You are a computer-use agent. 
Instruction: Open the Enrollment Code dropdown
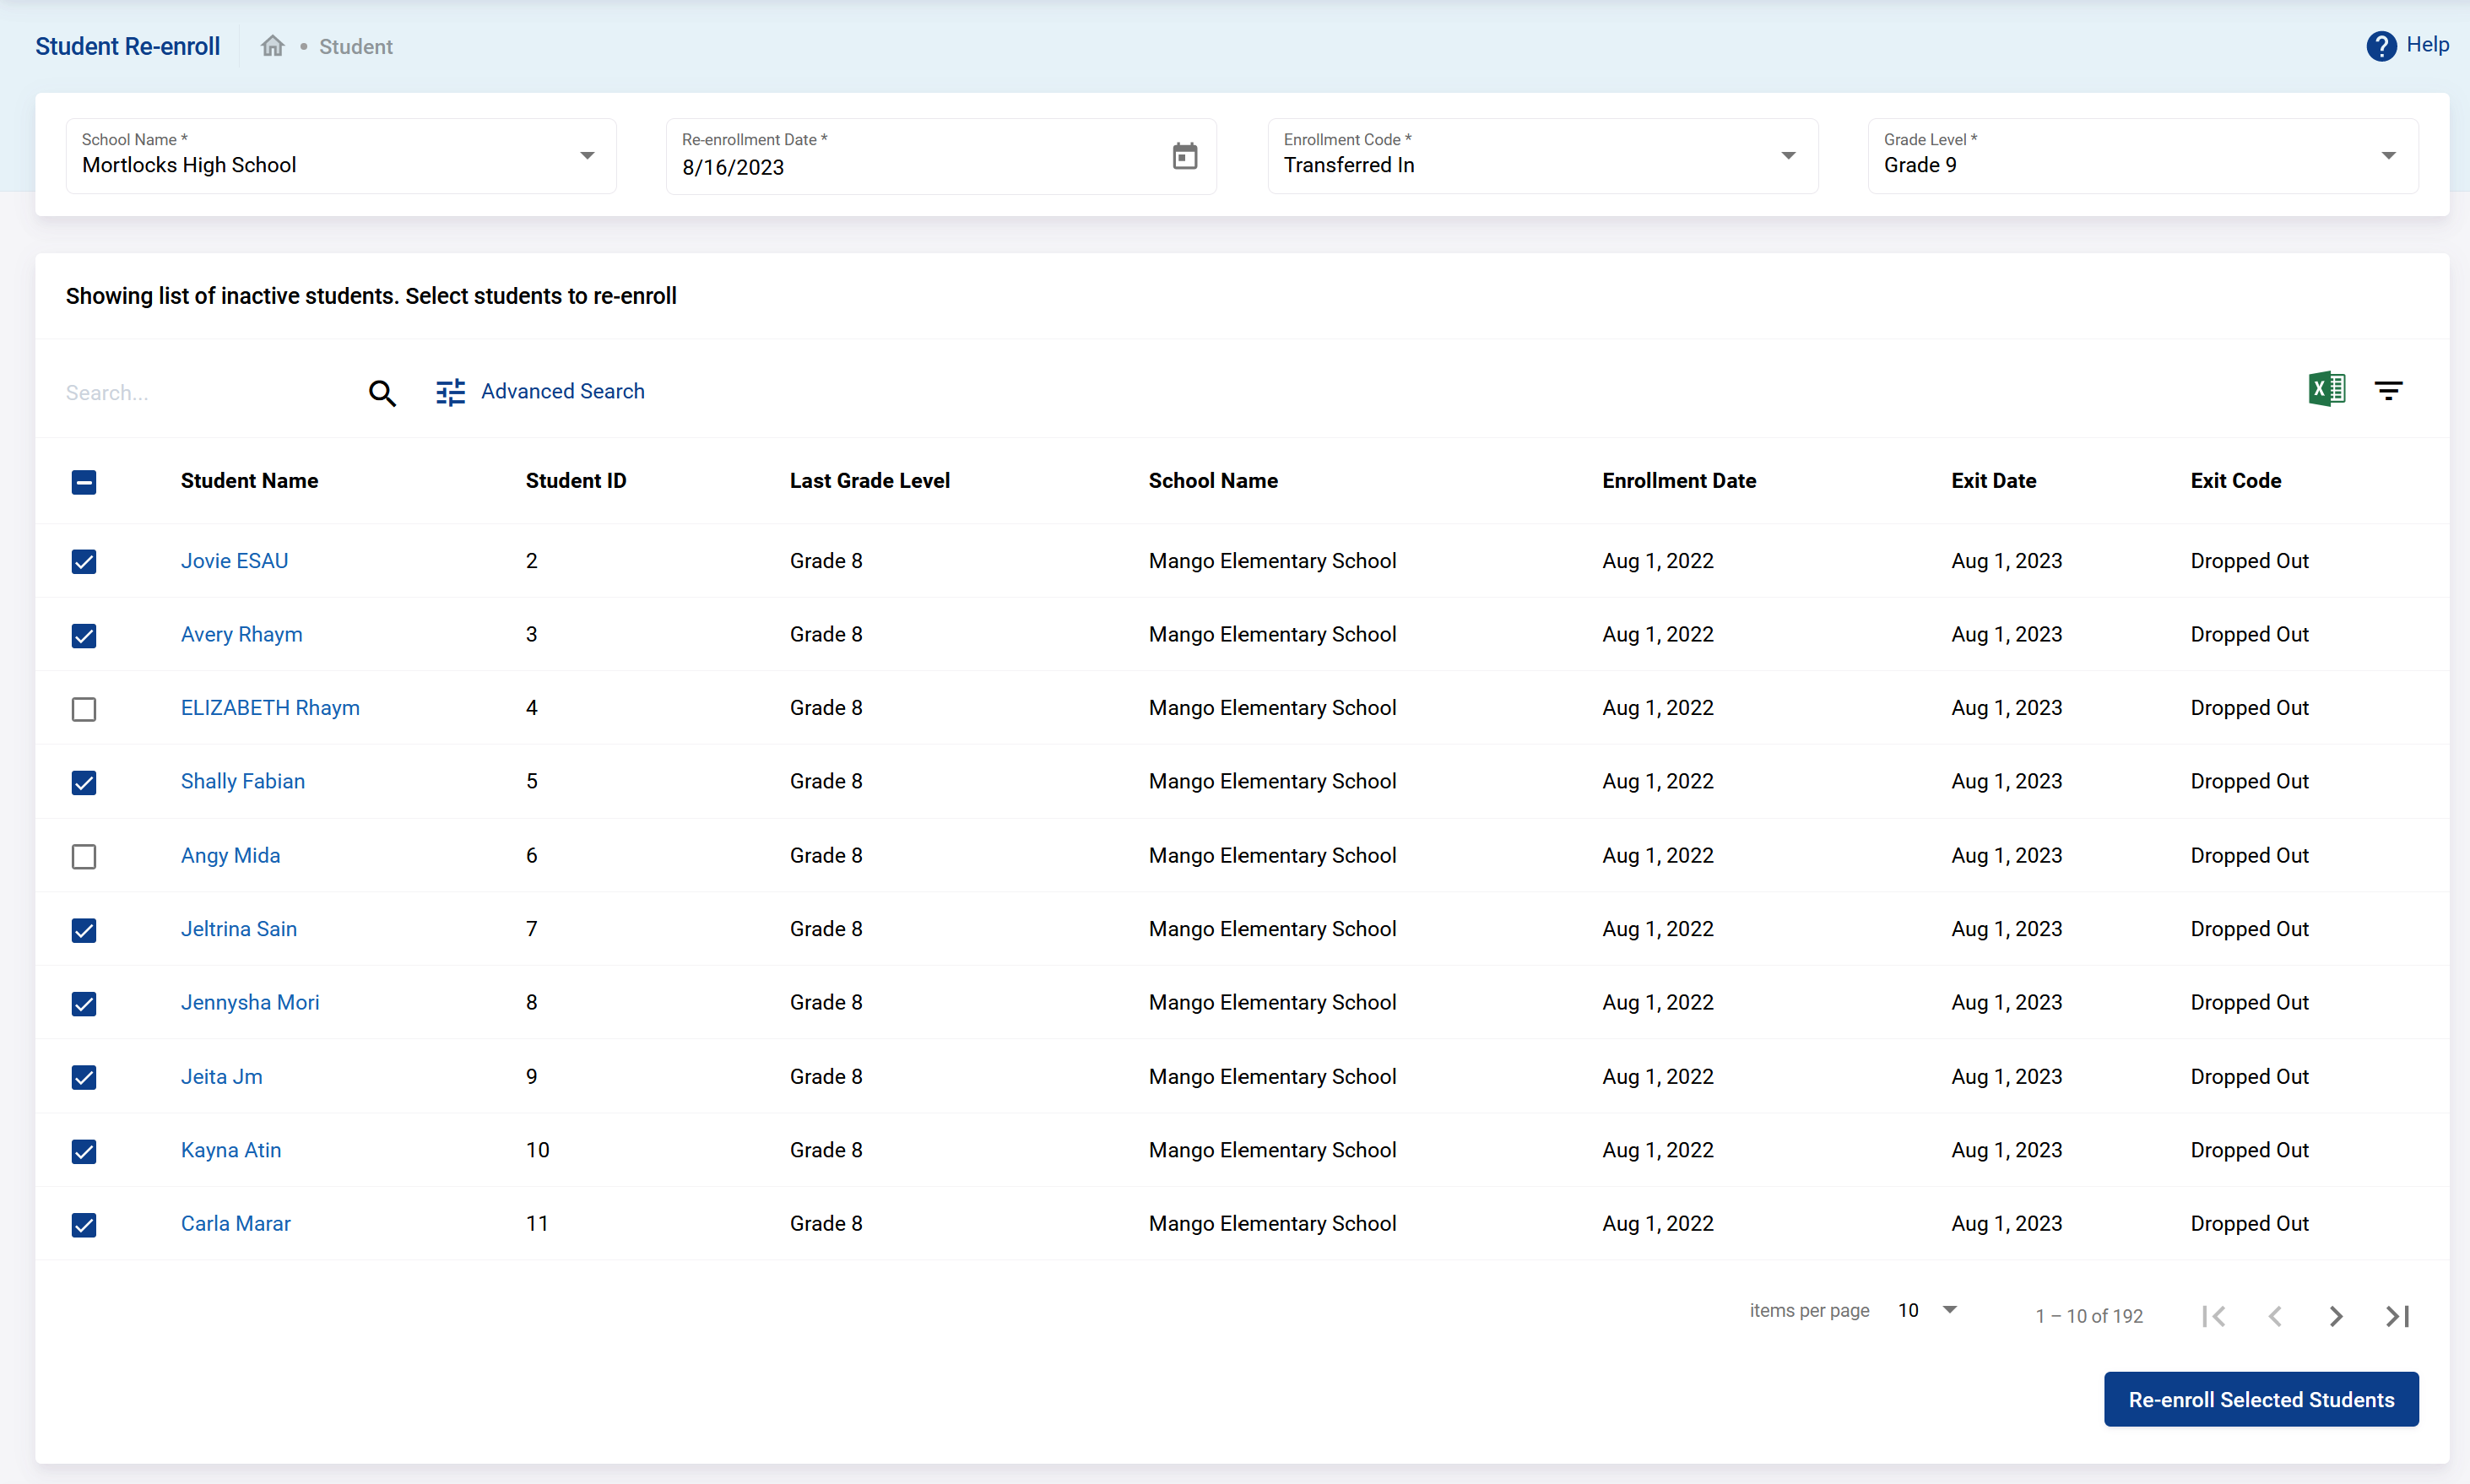pyautogui.click(x=1788, y=156)
